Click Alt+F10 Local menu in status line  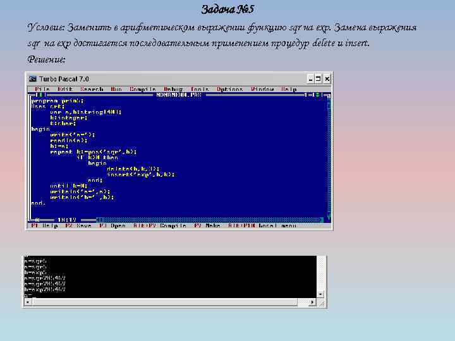[x=262, y=225]
